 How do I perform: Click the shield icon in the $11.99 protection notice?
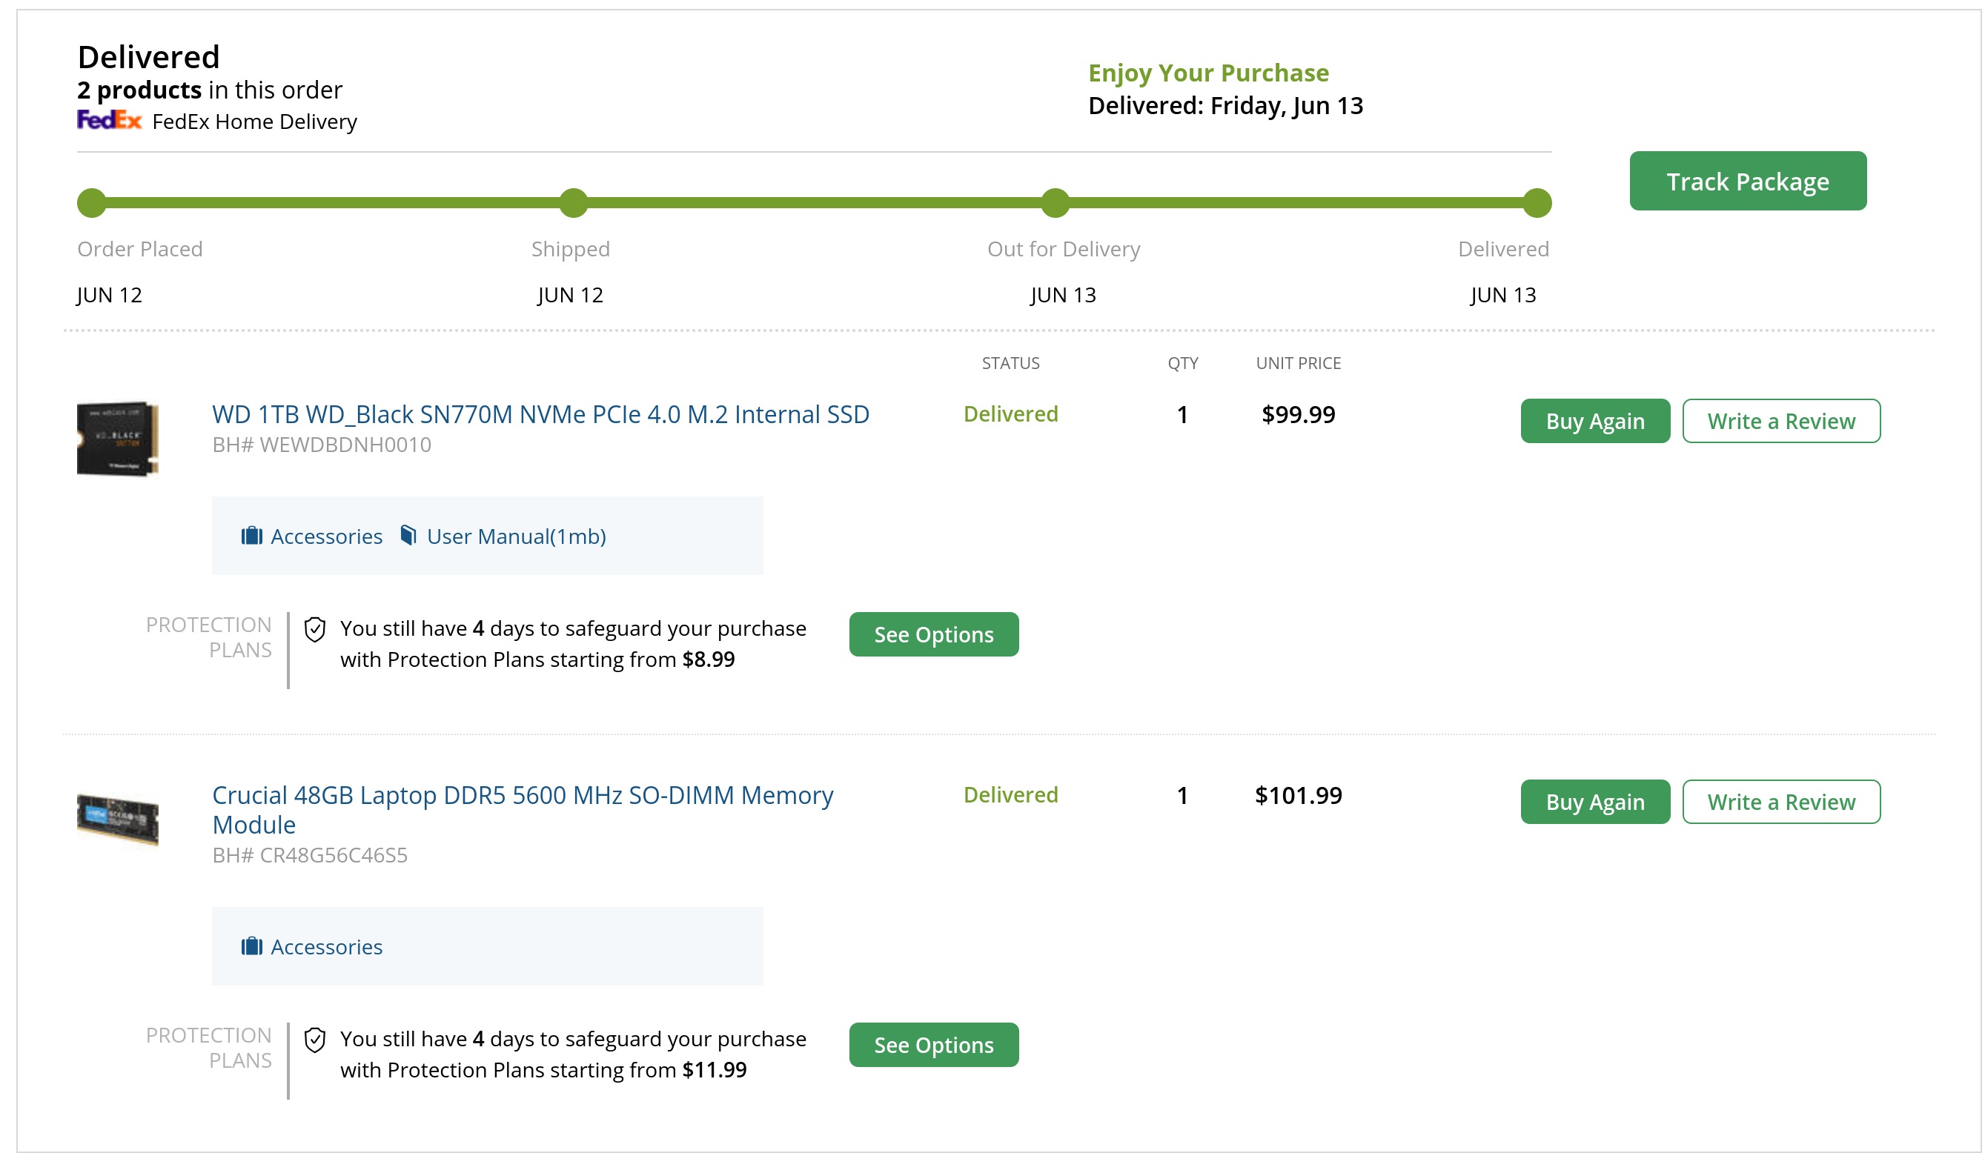314,1040
